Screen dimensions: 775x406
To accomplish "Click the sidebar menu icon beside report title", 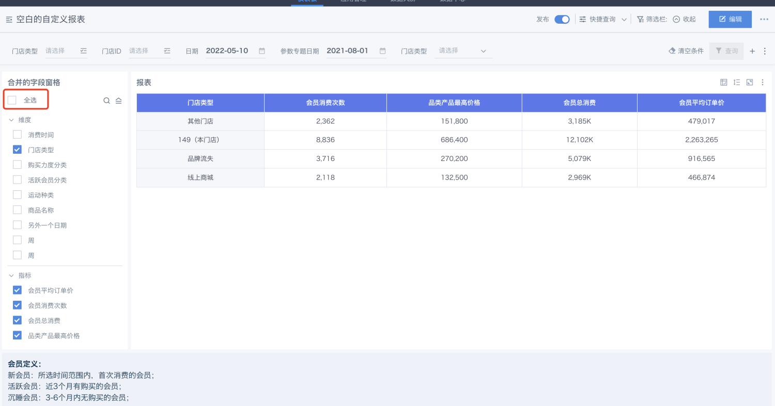I will [9, 20].
